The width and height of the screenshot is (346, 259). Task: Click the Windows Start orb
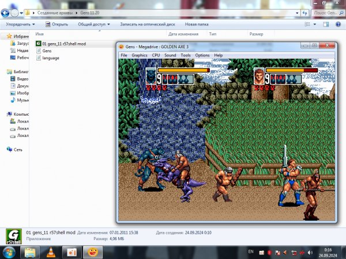(9, 253)
